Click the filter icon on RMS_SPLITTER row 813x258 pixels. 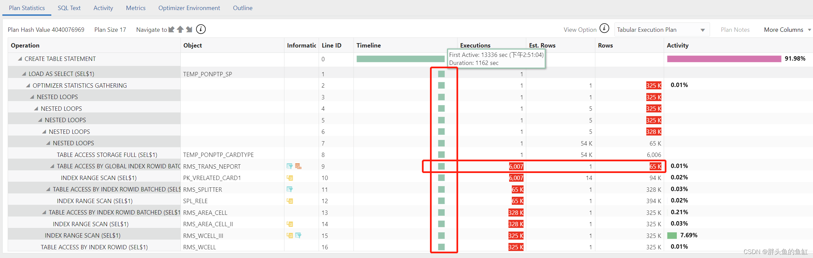[x=289, y=189]
